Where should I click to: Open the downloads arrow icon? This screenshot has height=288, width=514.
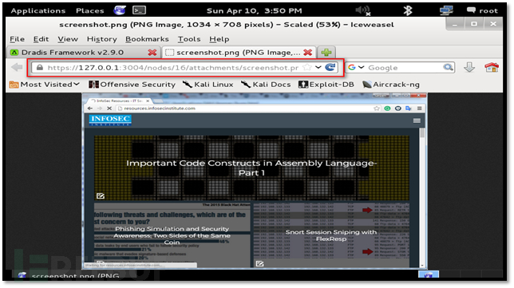click(x=469, y=68)
